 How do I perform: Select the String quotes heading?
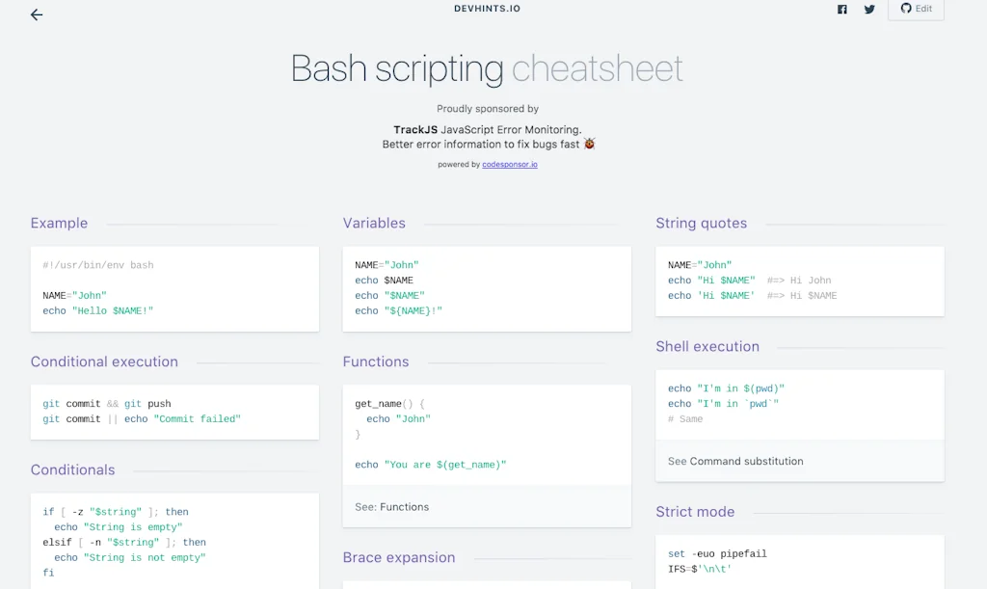701,224
